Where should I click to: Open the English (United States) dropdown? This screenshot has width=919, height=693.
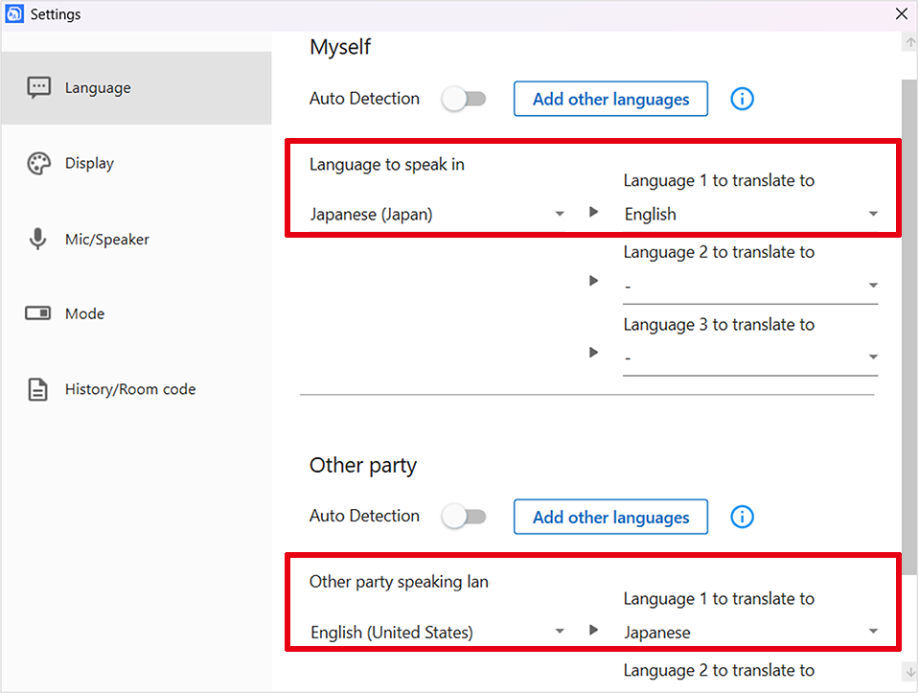(x=437, y=632)
